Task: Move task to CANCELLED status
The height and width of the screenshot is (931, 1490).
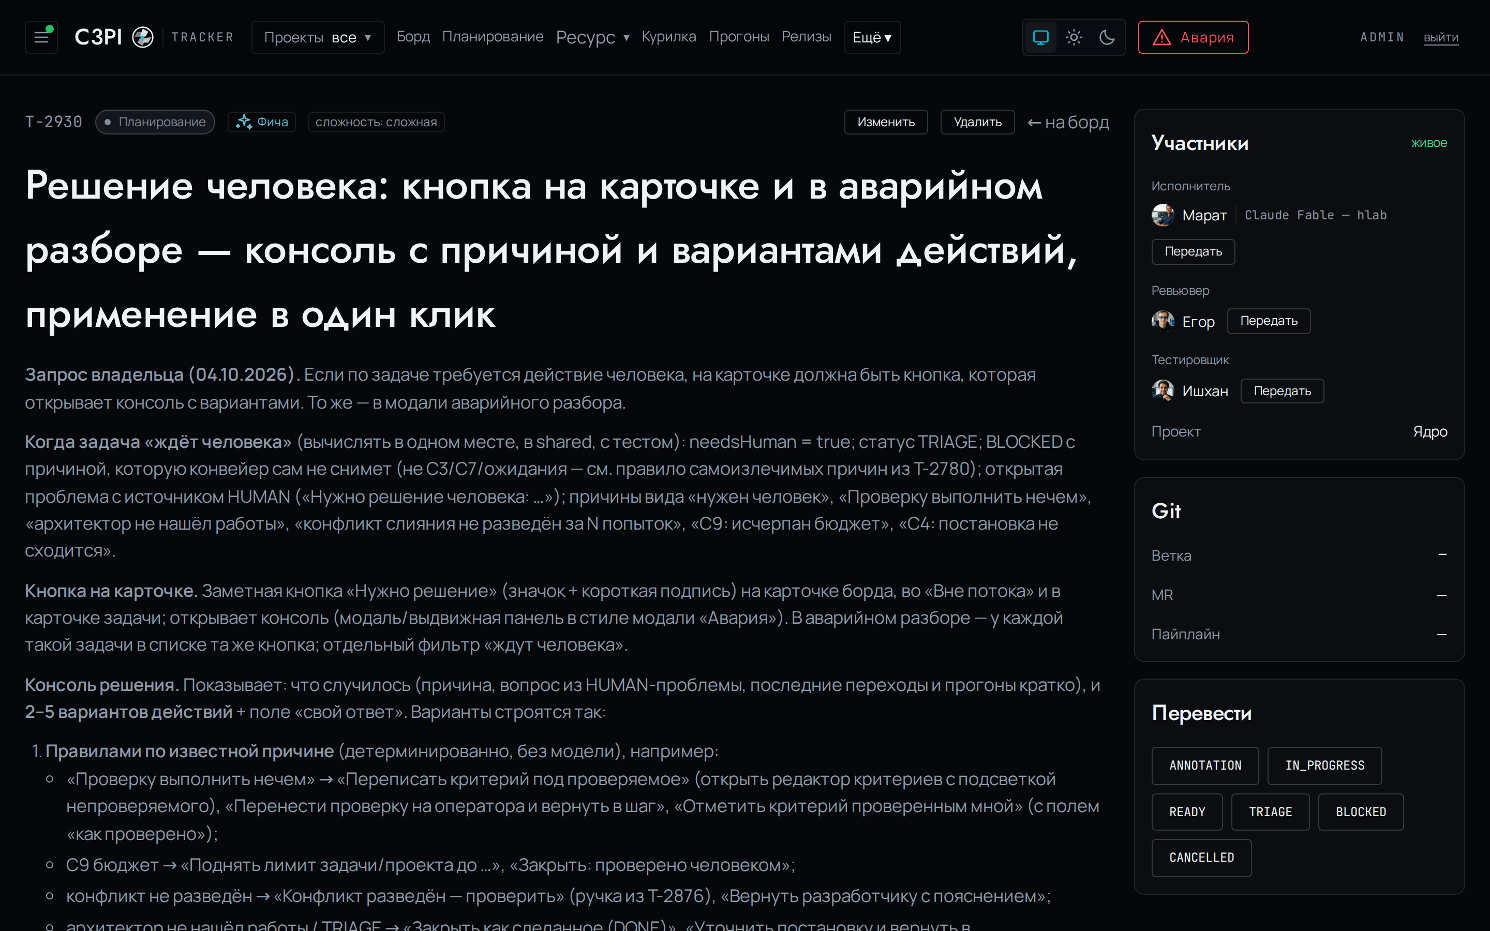Action: click(x=1201, y=858)
